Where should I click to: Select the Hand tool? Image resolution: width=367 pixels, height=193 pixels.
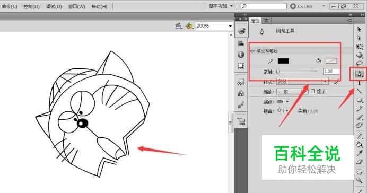359,171
